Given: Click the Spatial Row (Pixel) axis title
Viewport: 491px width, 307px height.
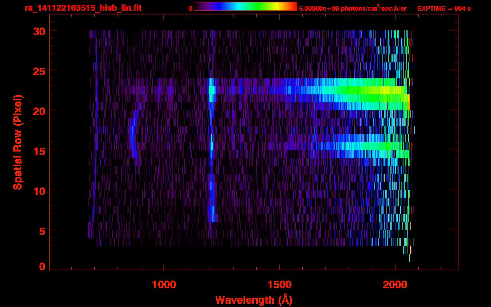Looking at the screenshot, I should 18,142.
